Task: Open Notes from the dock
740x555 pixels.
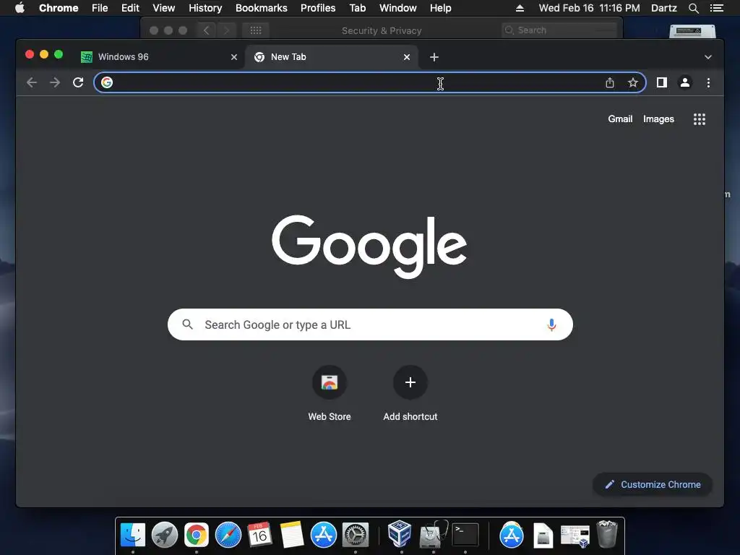Action: coord(292,535)
